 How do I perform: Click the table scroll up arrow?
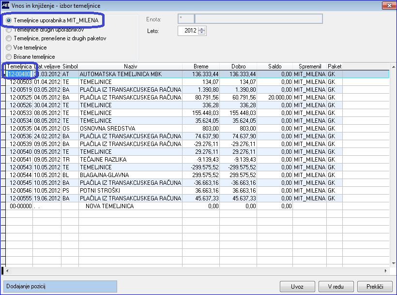click(394, 67)
